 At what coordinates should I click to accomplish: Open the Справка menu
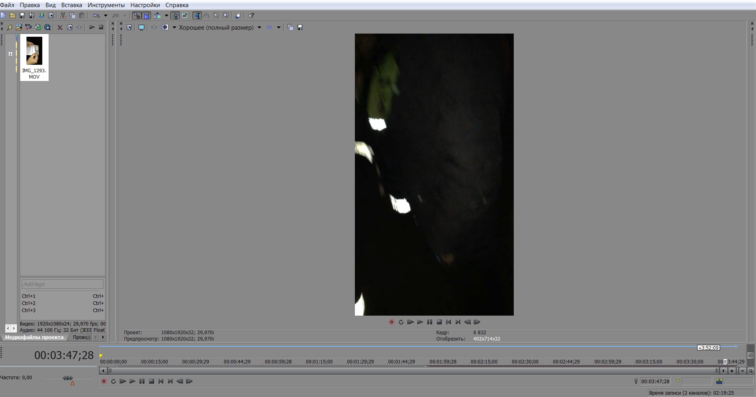click(177, 5)
